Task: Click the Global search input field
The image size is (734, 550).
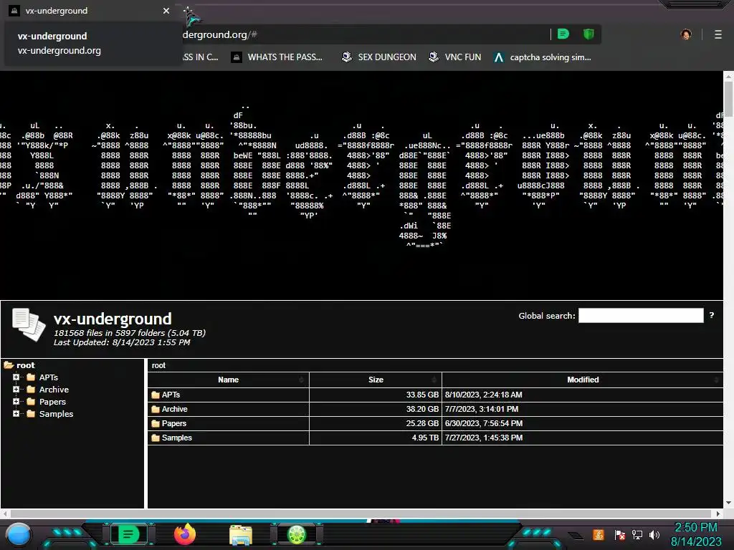Action: click(x=641, y=315)
